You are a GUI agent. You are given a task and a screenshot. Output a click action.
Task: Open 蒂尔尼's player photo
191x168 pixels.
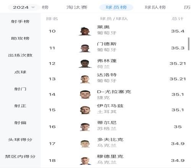coord(85,127)
